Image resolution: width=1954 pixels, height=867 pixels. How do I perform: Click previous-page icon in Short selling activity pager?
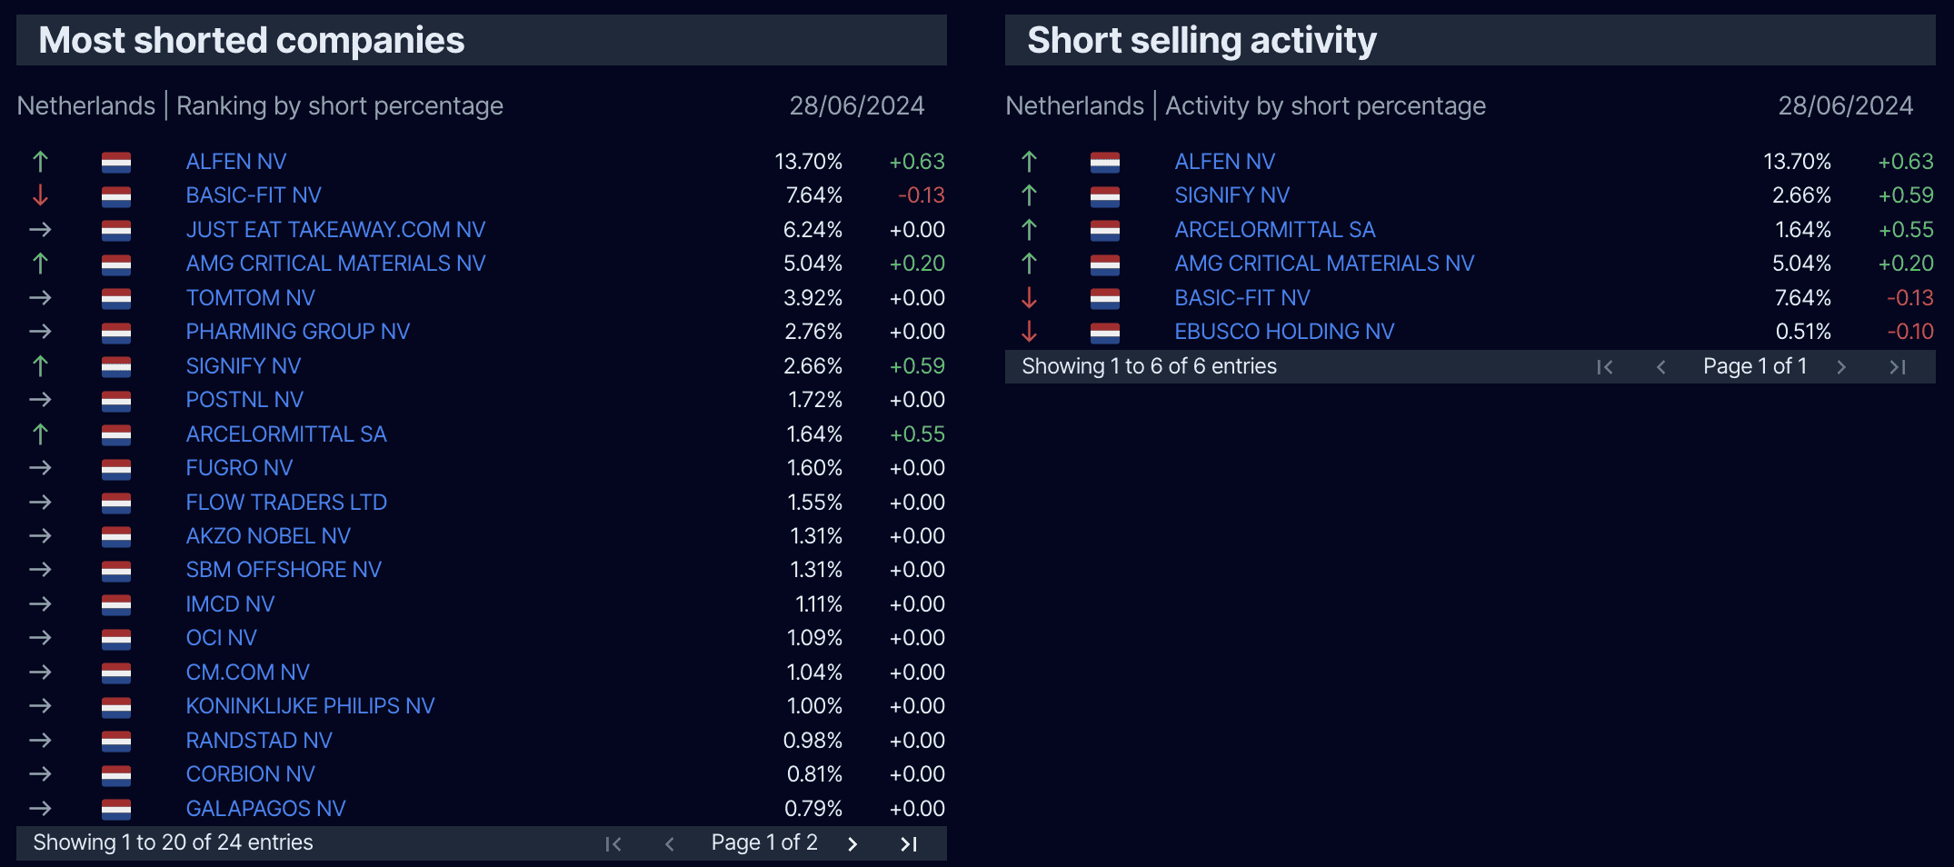[1661, 367]
